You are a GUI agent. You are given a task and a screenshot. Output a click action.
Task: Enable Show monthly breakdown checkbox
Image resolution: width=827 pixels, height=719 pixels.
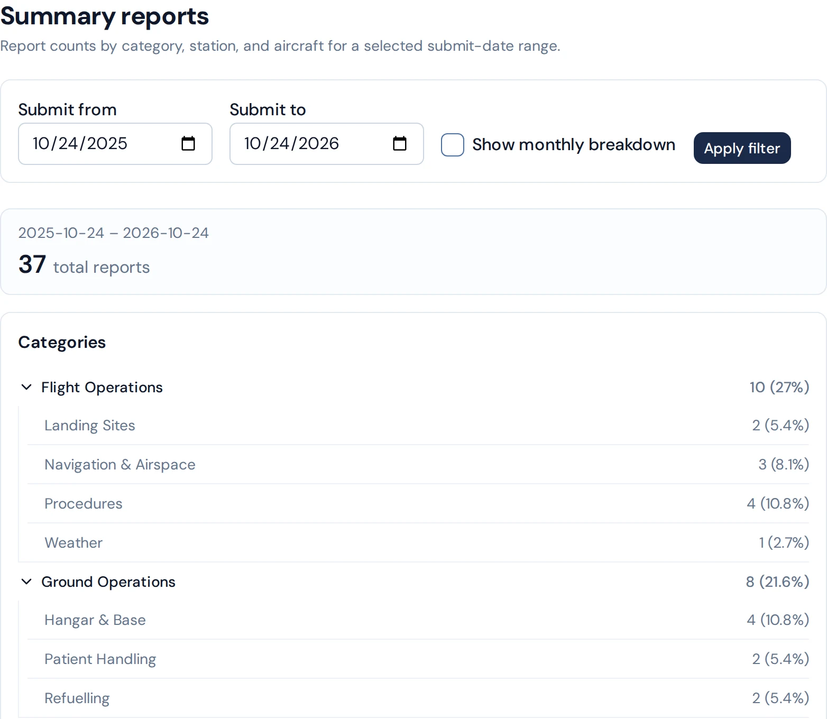453,145
